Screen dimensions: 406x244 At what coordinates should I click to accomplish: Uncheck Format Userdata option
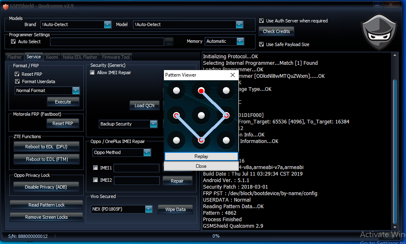(17, 81)
